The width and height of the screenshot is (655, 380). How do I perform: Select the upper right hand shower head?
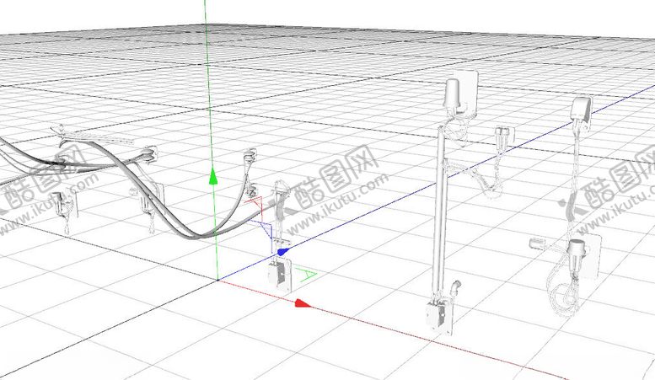581,113
